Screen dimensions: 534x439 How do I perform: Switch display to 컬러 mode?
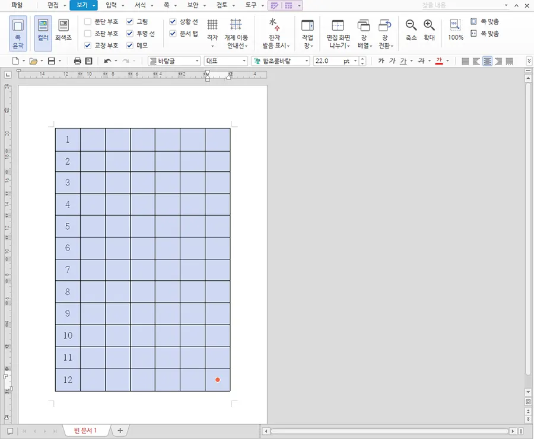(43, 33)
